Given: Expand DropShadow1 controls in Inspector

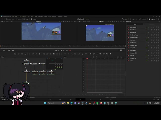Looking at the screenshot, I should point(148,27).
